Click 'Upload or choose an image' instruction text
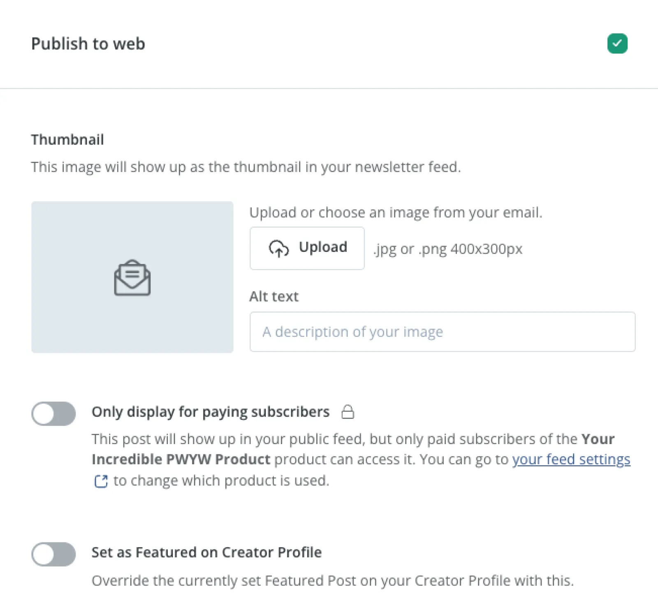Image resolution: width=658 pixels, height=612 pixels. (396, 212)
